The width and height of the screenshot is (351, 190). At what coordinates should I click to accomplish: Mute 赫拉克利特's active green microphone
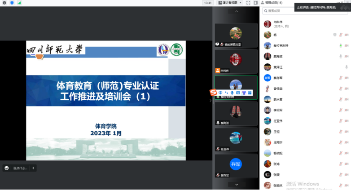point(341,45)
